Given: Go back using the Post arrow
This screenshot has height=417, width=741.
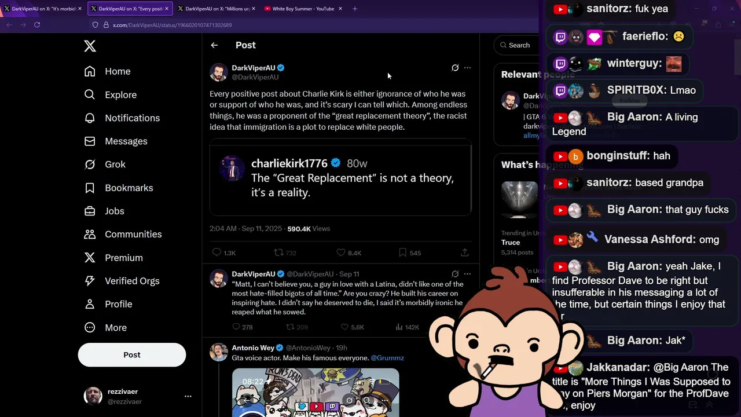Looking at the screenshot, I should pos(214,45).
